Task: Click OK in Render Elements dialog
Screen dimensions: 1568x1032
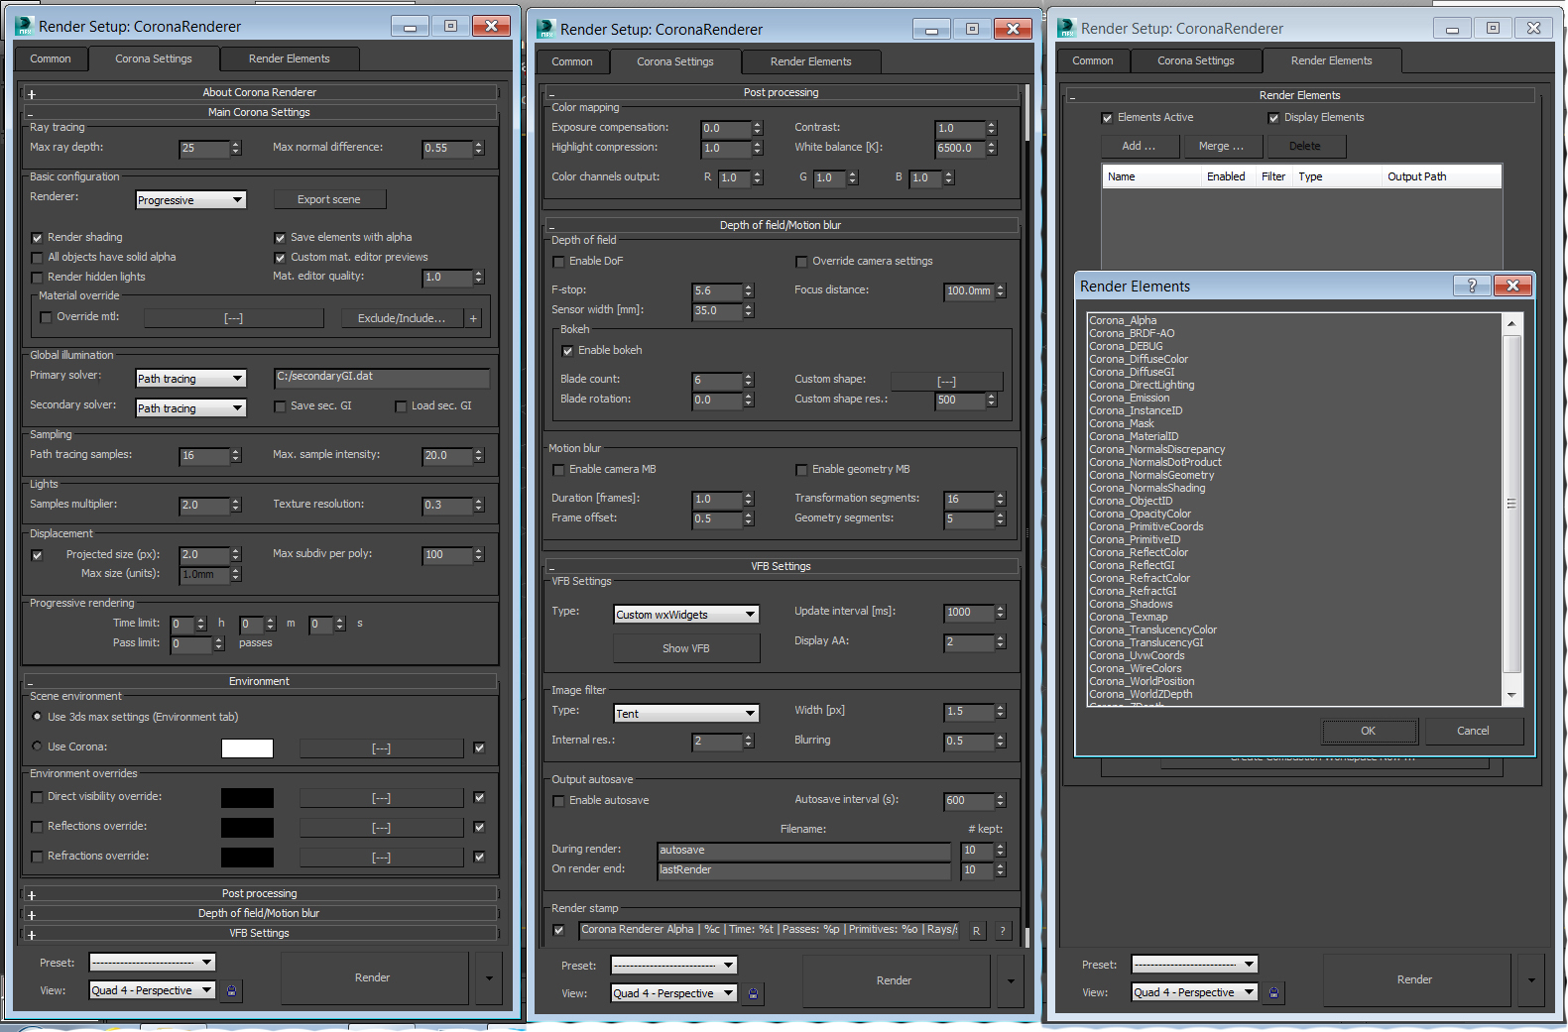Action: click(x=1369, y=731)
